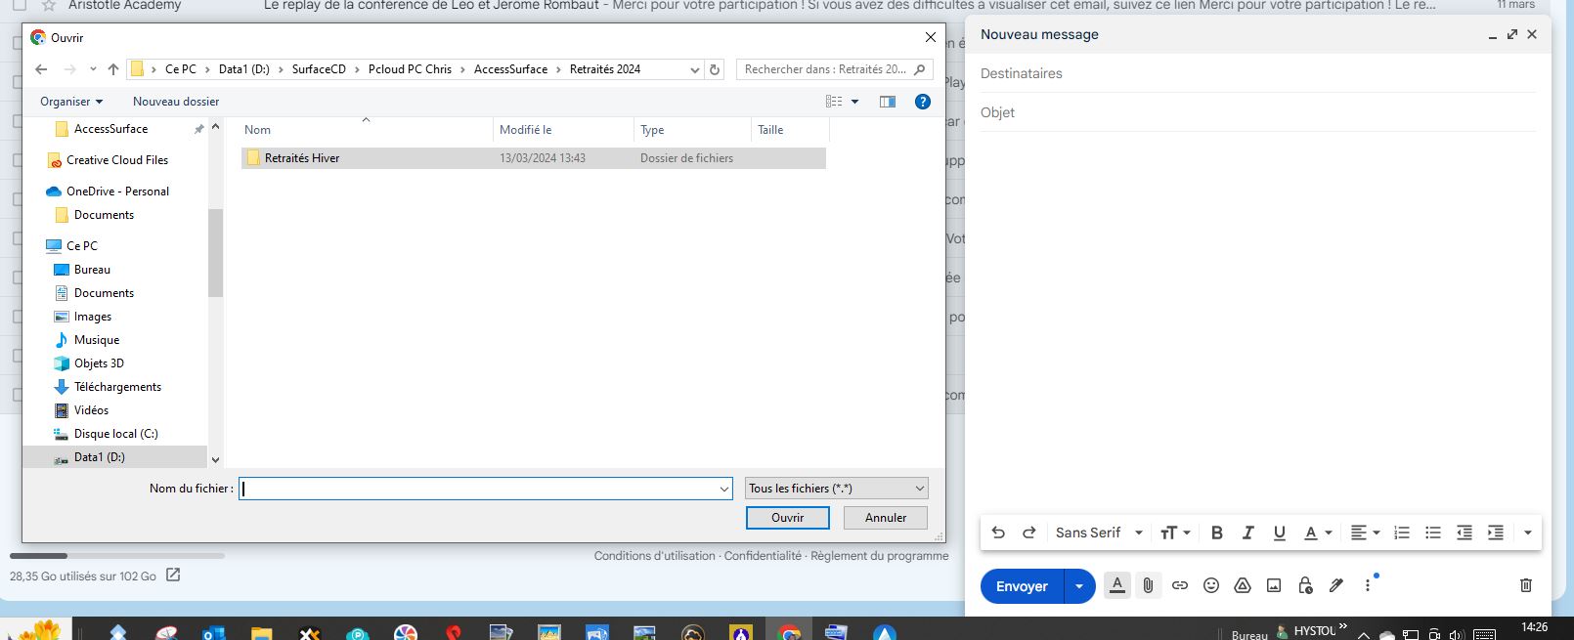Select Téléchargements in navigation pane
This screenshot has height=640, width=1574.
[117, 387]
